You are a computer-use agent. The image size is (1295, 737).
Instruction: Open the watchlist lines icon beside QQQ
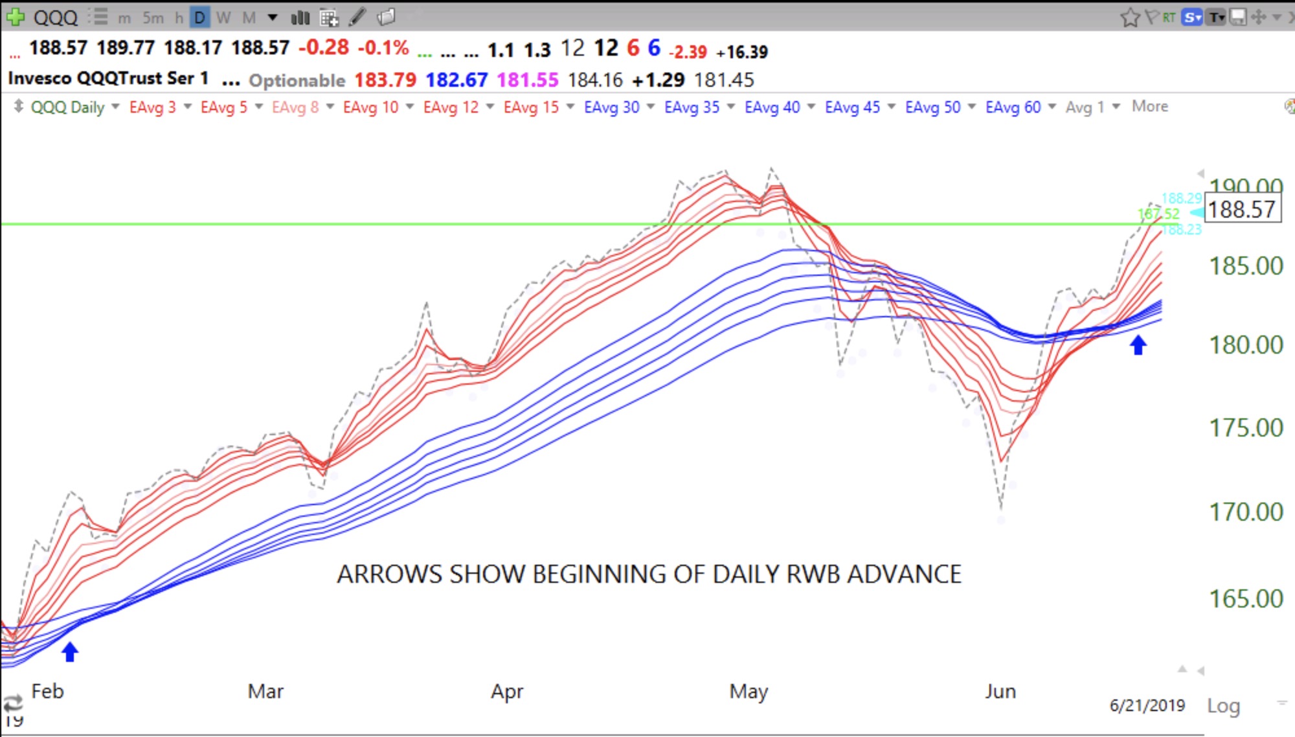98,17
